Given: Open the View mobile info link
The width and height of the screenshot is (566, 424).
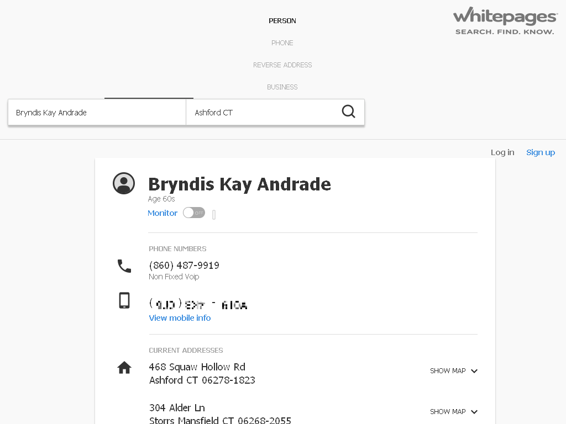Looking at the screenshot, I should [x=180, y=318].
